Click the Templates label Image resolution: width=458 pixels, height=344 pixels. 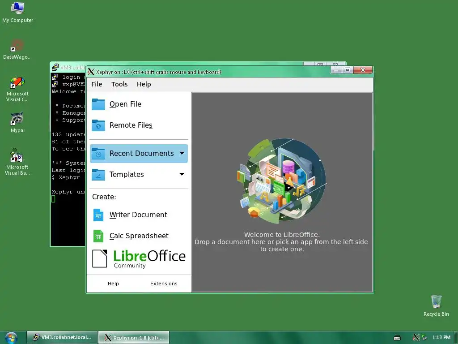click(x=127, y=175)
